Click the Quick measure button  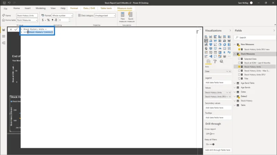[131, 17]
